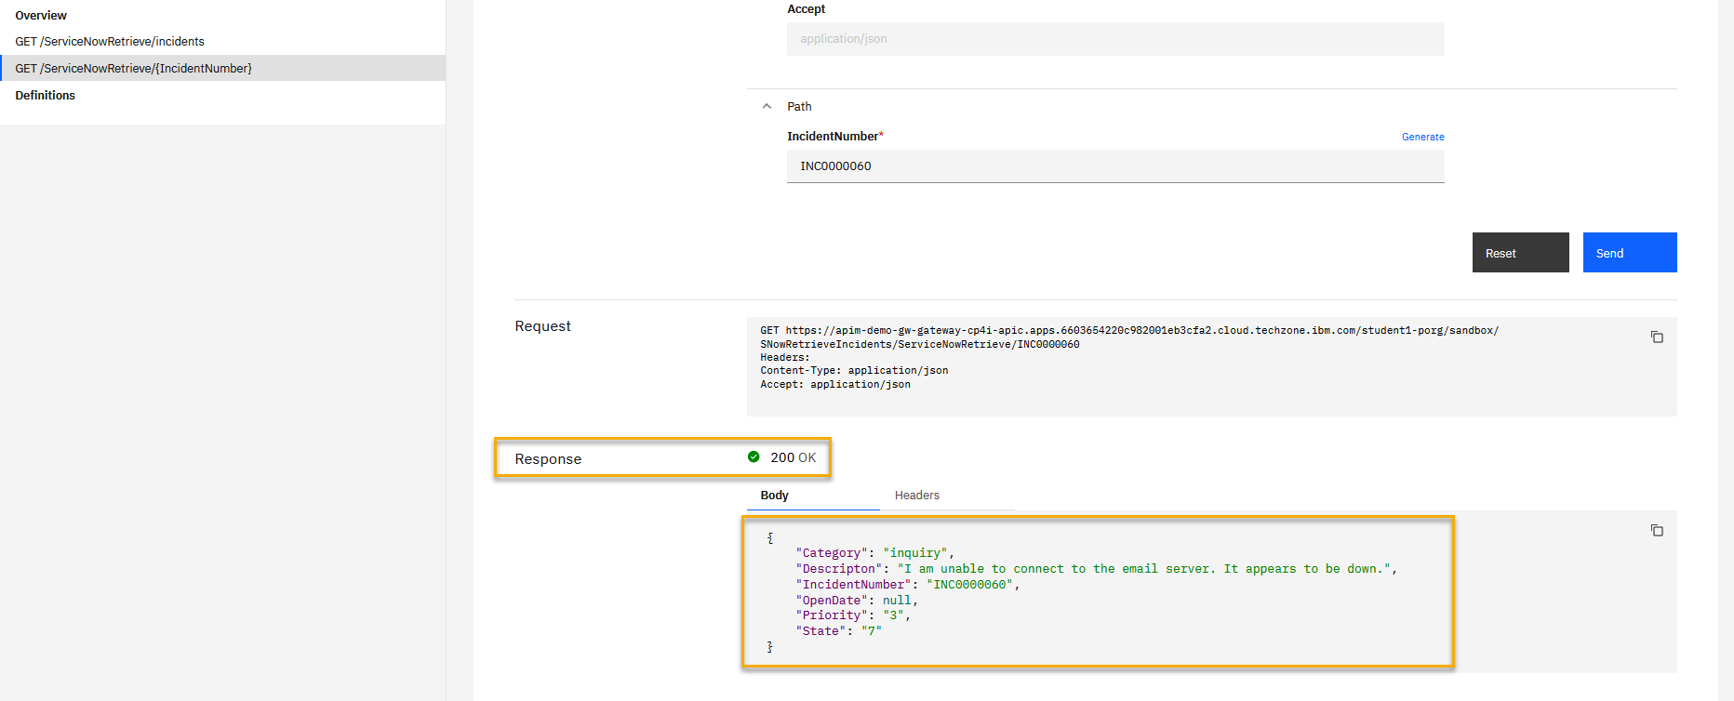
Task: Click the Request section heading
Action: coord(542,326)
